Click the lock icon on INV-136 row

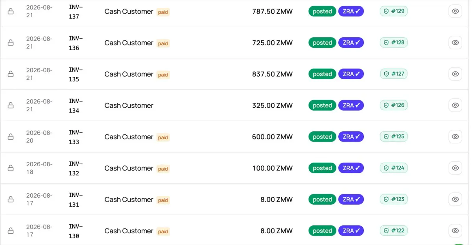11,43
